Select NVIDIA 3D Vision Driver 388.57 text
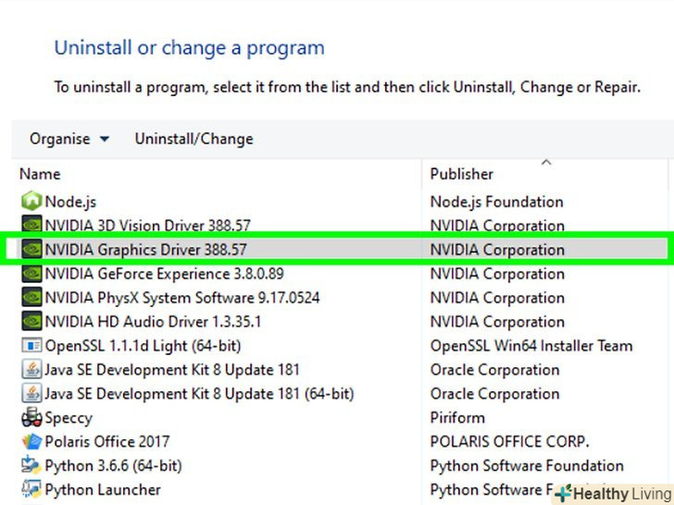 [147, 226]
